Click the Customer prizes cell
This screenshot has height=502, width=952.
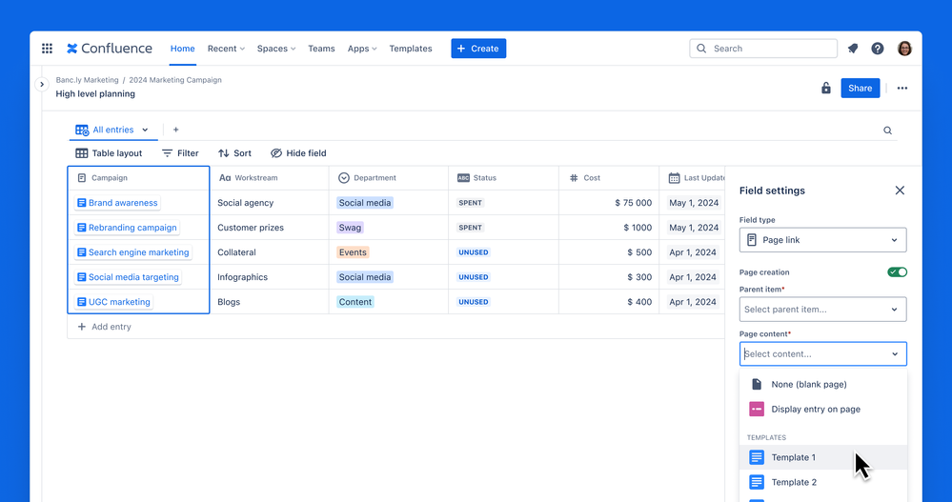pyautogui.click(x=269, y=228)
